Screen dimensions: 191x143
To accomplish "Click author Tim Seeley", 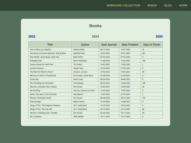I will click(77, 65).
